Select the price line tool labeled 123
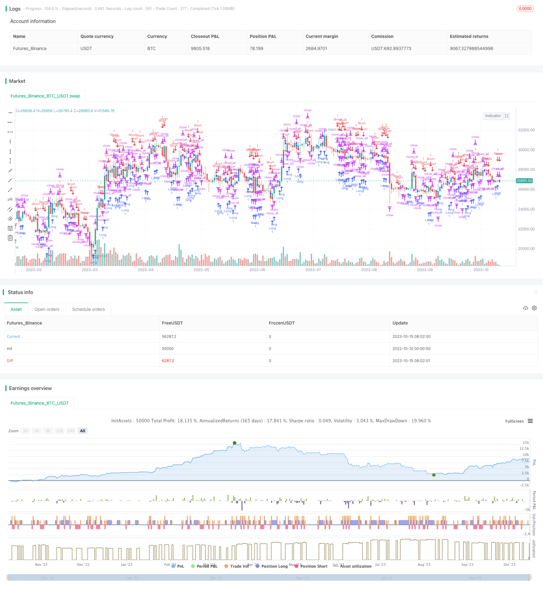 (x=10, y=199)
